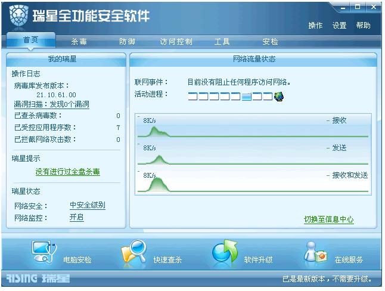
Task: Click the 网络监控 label
Action: tap(30, 218)
